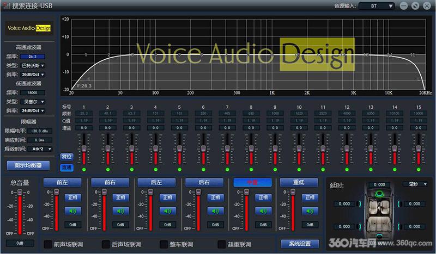This screenshot has height=254, width=436.
Task: Switch to the 后左 channel tab
Action: pyautogui.click(x=156, y=182)
